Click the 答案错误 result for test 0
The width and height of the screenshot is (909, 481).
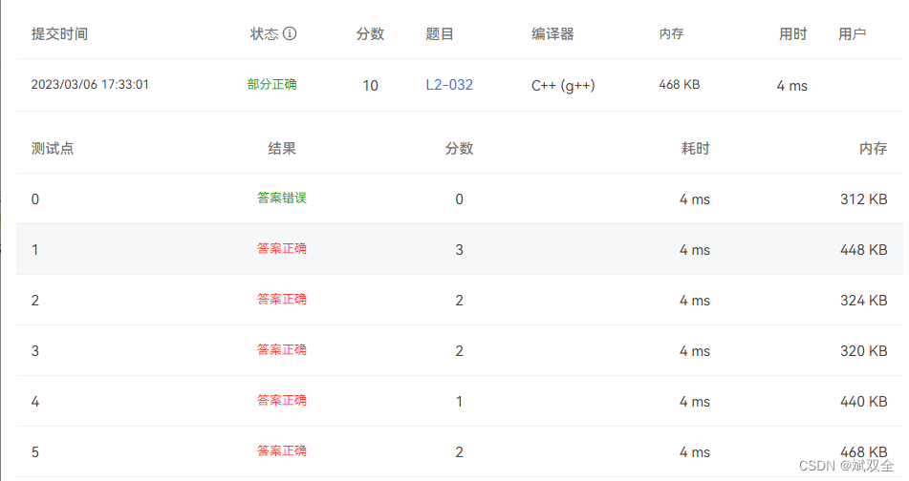point(282,198)
